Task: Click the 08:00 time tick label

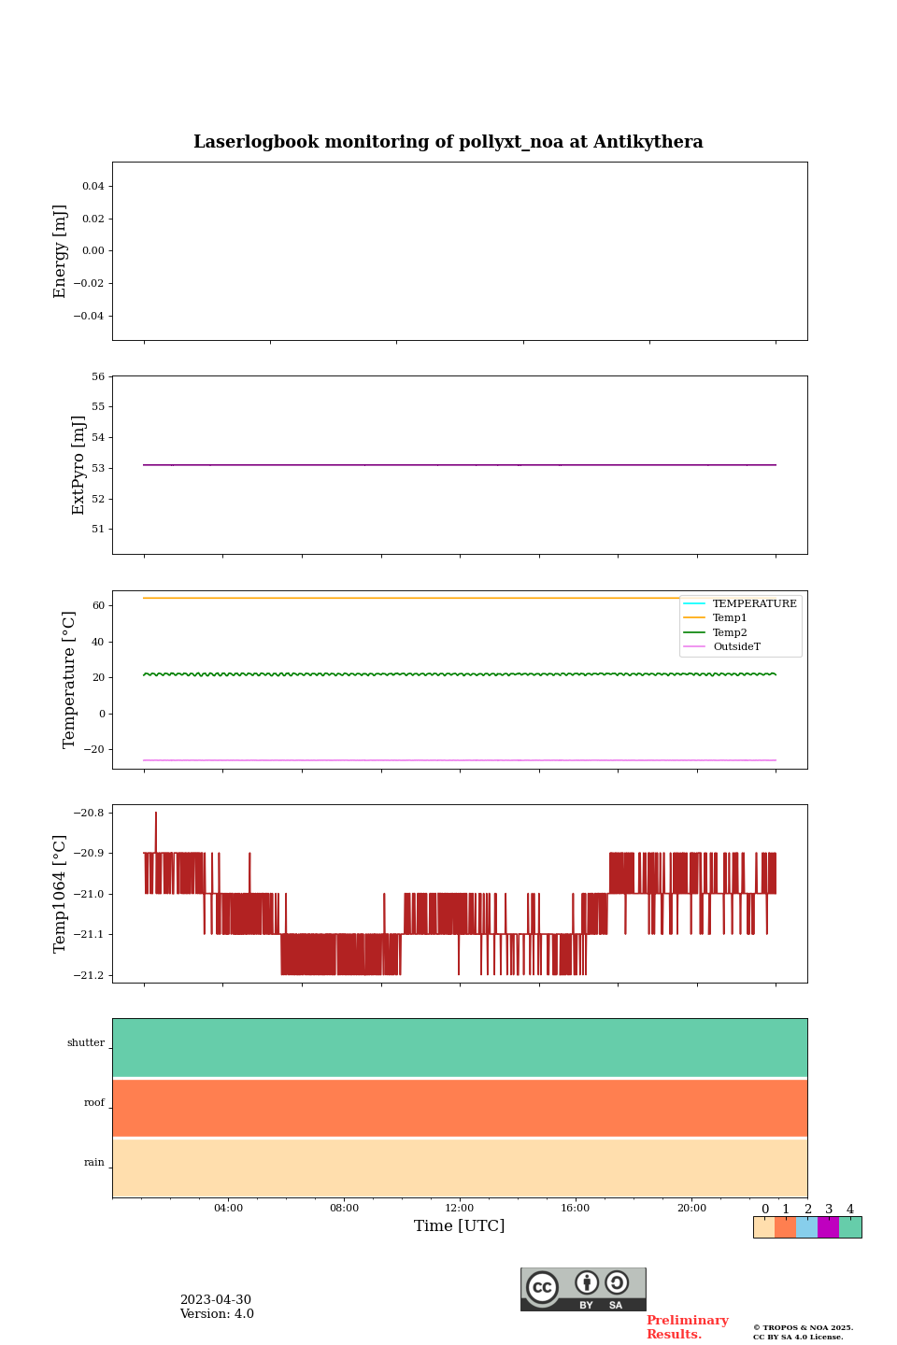Action: [x=344, y=1209]
